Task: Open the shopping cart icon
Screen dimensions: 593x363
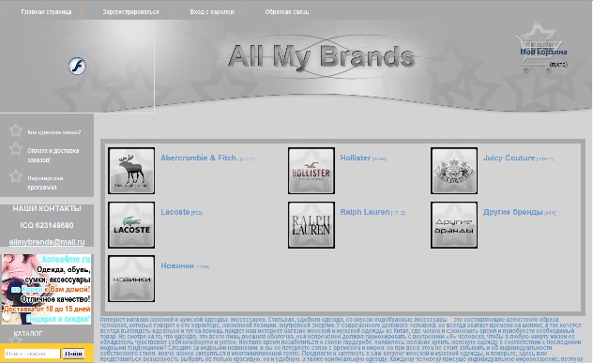Action: tap(539, 49)
